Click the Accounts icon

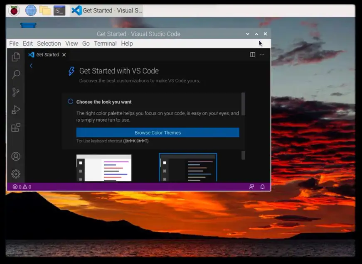[15, 156]
